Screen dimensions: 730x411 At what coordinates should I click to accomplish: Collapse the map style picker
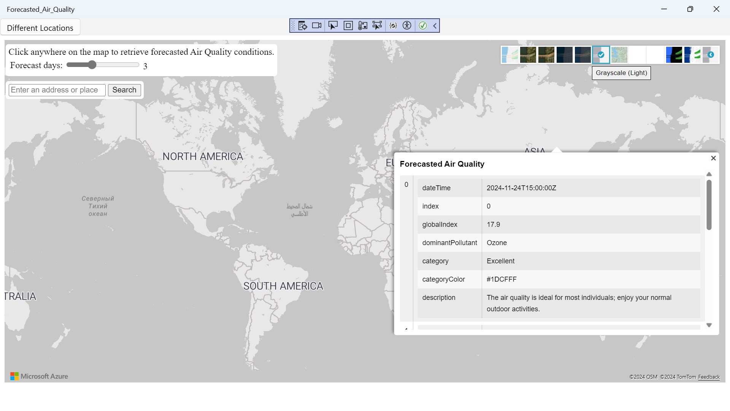[x=711, y=55]
